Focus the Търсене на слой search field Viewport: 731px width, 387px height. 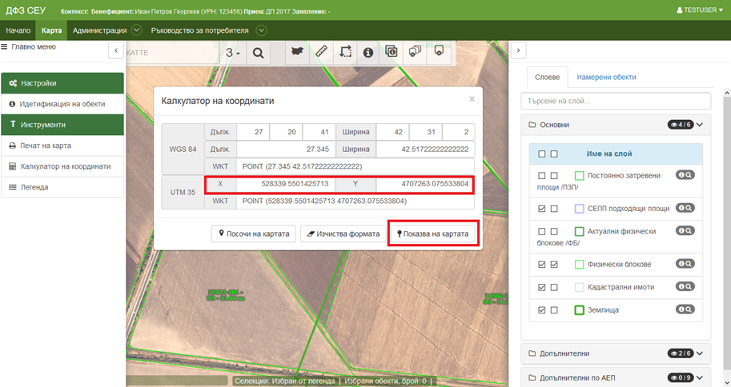pyautogui.click(x=616, y=101)
